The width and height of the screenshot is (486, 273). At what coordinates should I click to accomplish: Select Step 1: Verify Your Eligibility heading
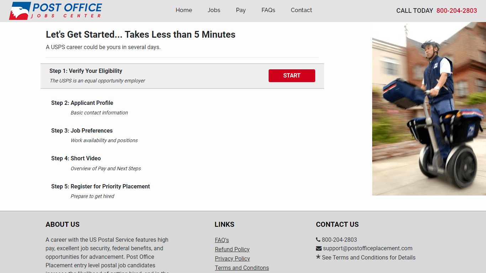pyautogui.click(x=86, y=71)
